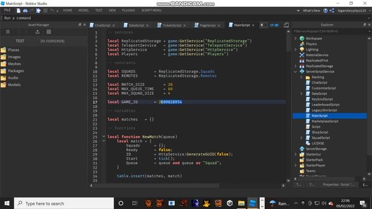Close the TicketsScript tab
The width and height of the screenshot is (372, 209).
tap(185, 26)
